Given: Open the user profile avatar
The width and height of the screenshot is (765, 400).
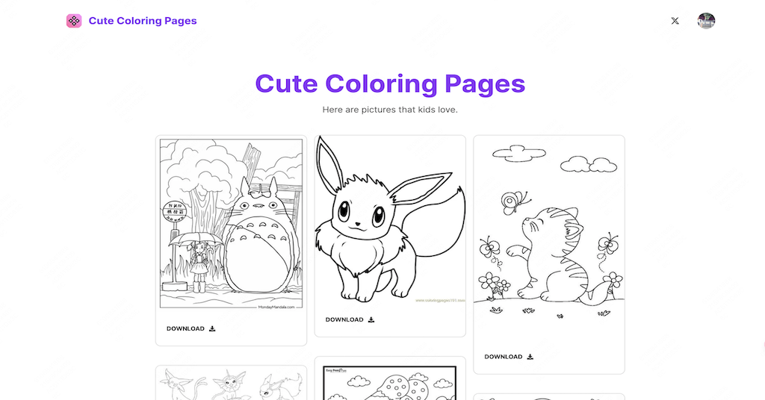Looking at the screenshot, I should coord(706,20).
